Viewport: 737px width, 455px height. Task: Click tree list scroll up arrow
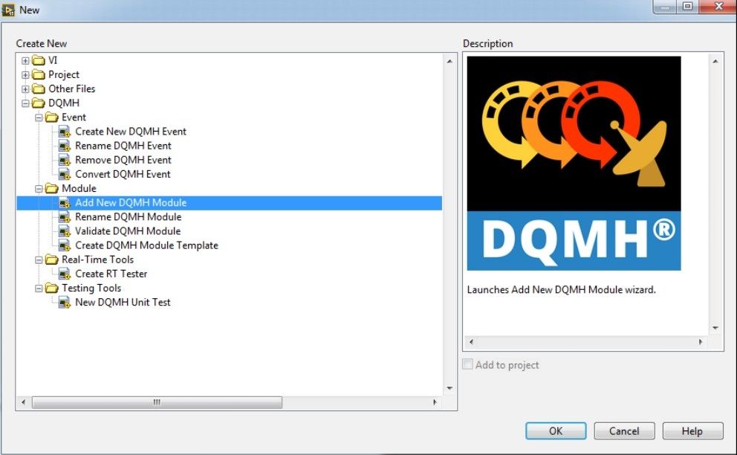coord(449,61)
